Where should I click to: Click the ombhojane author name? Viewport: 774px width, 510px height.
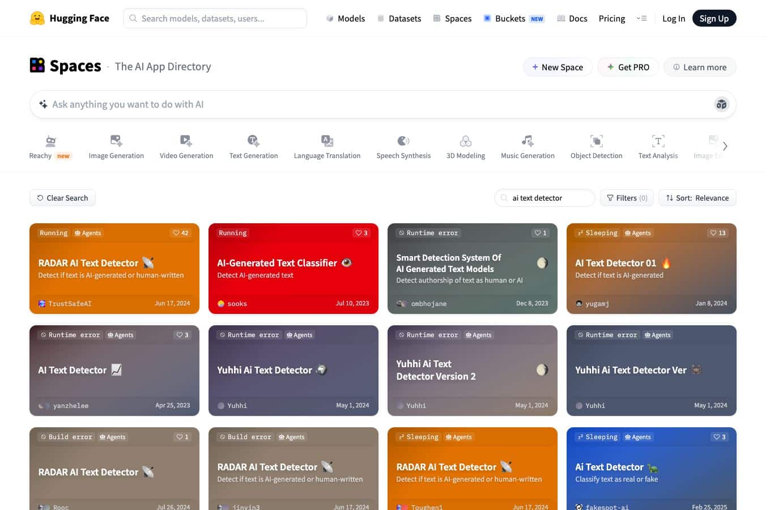coord(429,304)
